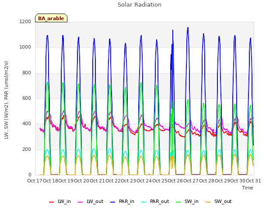280x210 pixels.
Task: Click the Oct 29 x-axis label
Action: point(223,181)
